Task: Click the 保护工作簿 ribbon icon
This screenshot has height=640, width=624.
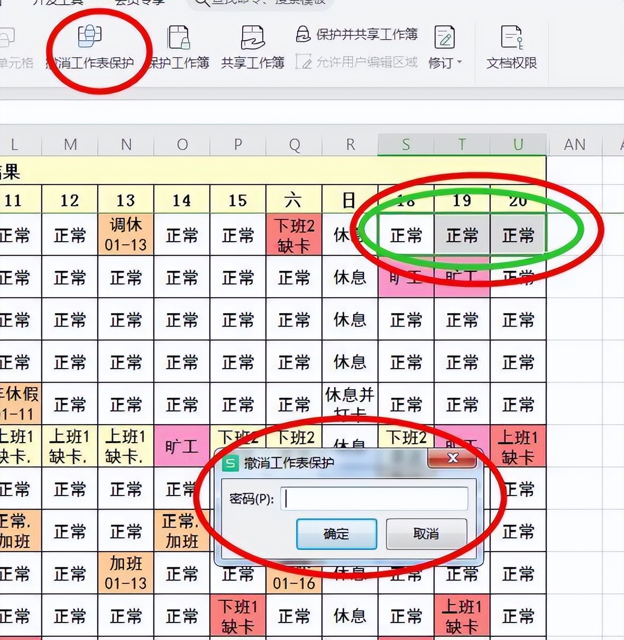Action: pyautogui.click(x=179, y=38)
